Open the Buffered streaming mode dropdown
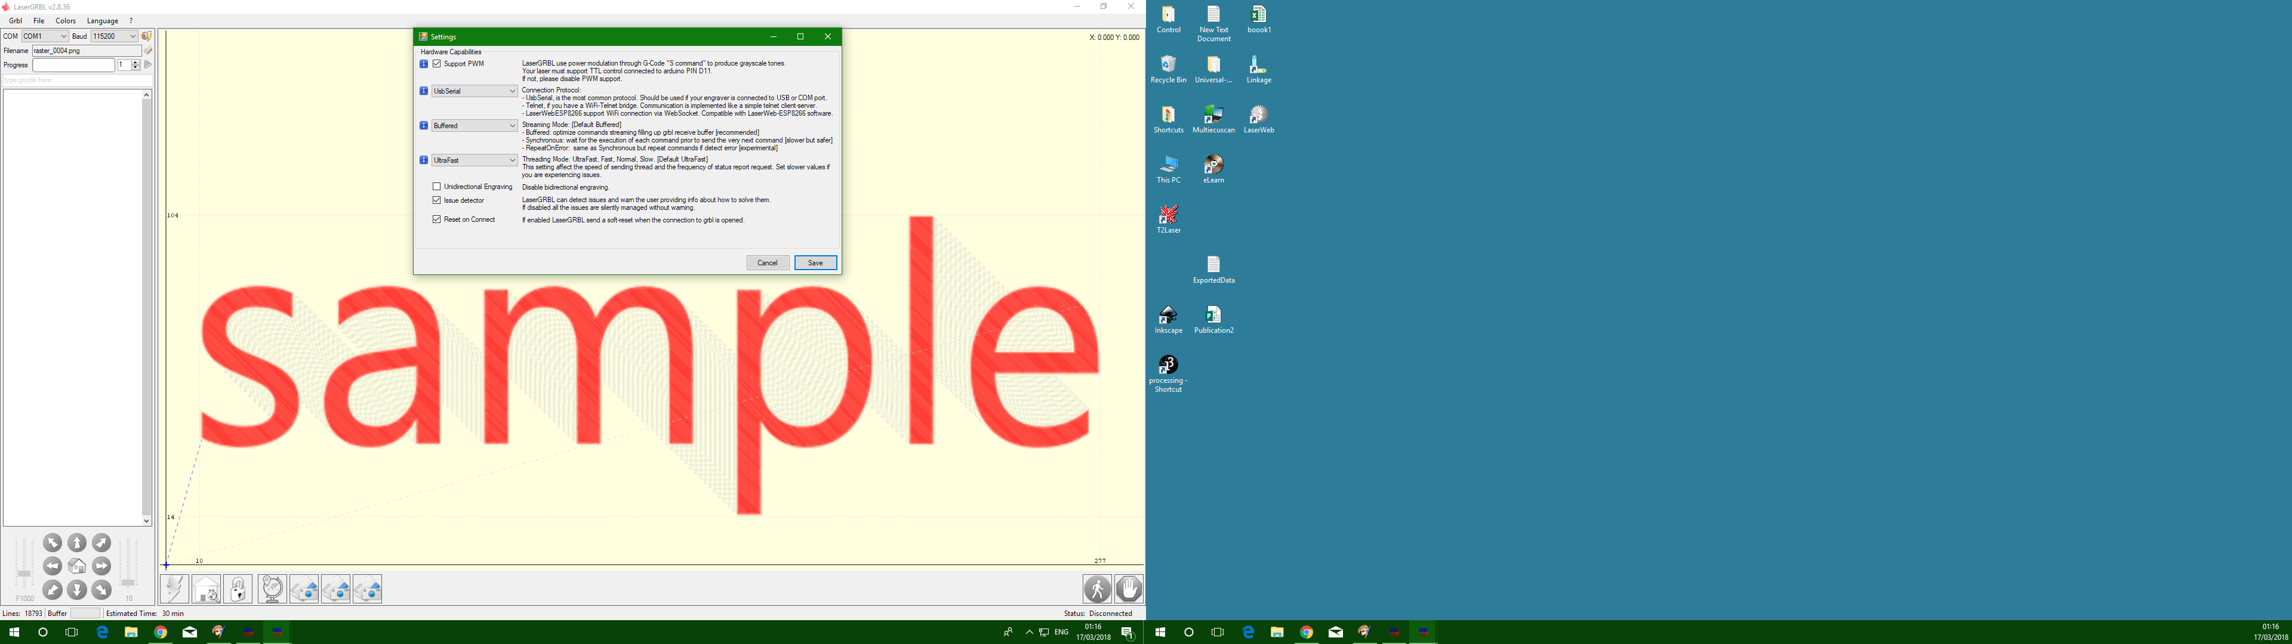Screen dimensions: 2292x644 pyautogui.click(x=475, y=125)
